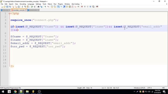Zoom out with the toolbar icon
168x94 pixels.
[x=48, y=7]
